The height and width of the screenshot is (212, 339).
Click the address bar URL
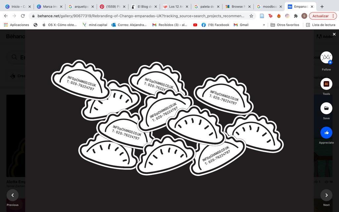(141, 16)
